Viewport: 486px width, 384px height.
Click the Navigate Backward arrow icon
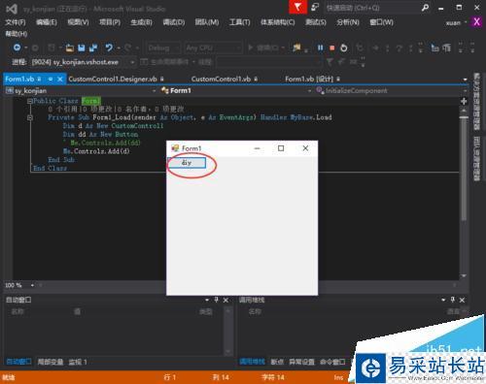pyautogui.click(x=17, y=48)
